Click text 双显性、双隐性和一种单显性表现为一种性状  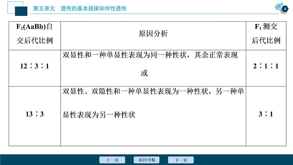tap(135, 92)
